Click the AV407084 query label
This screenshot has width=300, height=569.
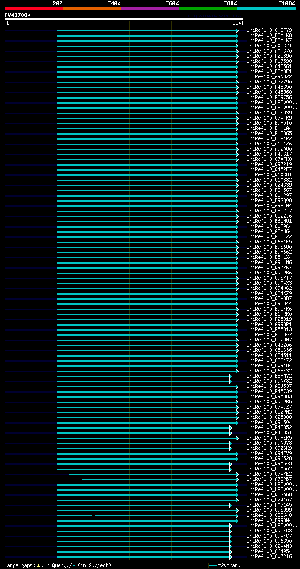click(18, 15)
